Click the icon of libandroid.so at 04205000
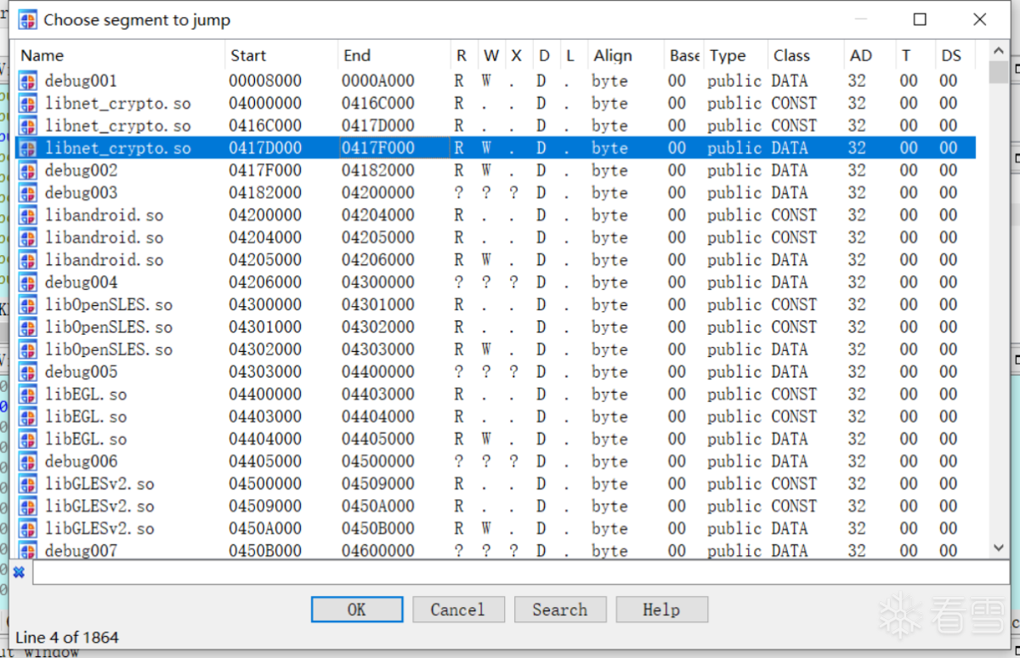The image size is (1020, 658). click(28, 260)
